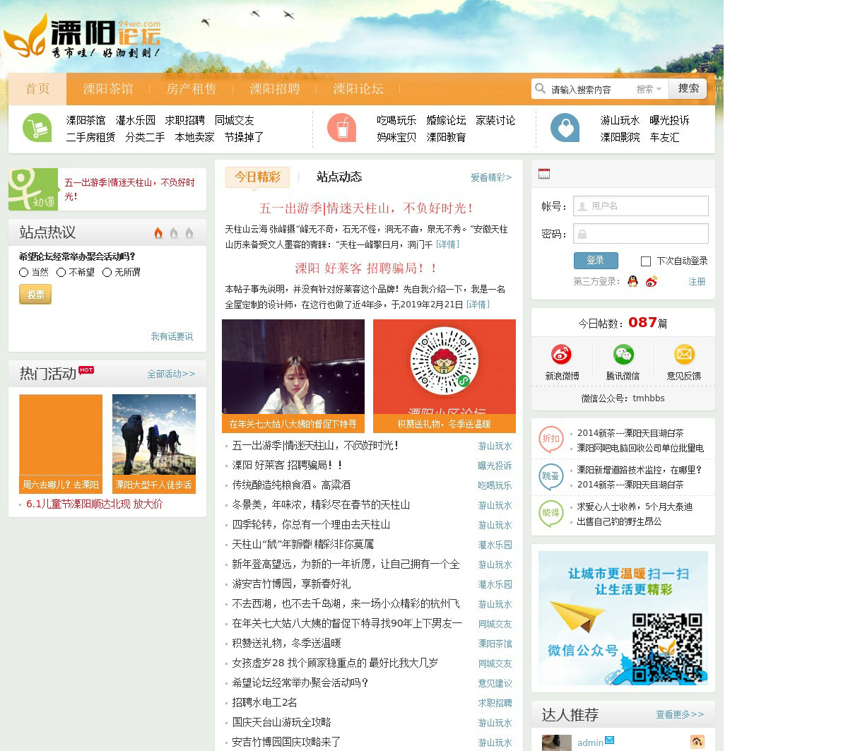
Task: Click the home icon beside admin
Action: [697, 742]
